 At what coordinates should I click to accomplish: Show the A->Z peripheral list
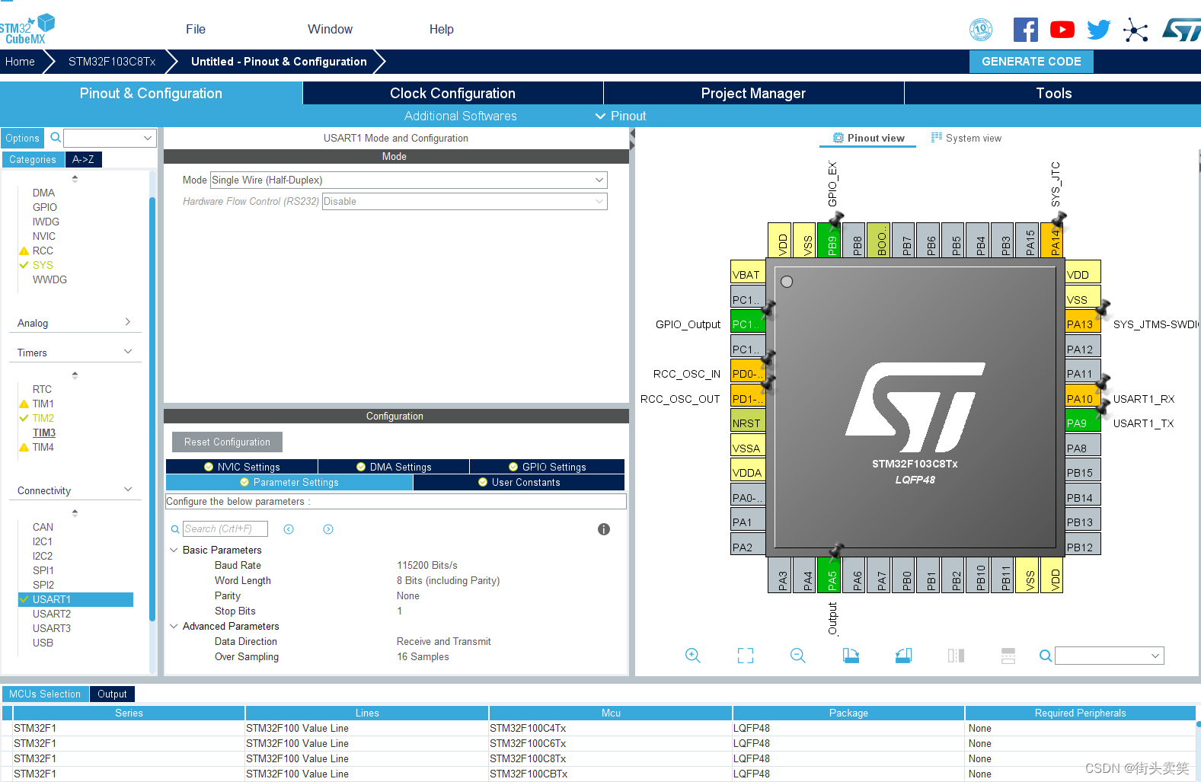[83, 159]
